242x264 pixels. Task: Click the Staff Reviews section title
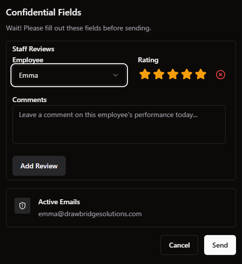pyautogui.click(x=33, y=49)
